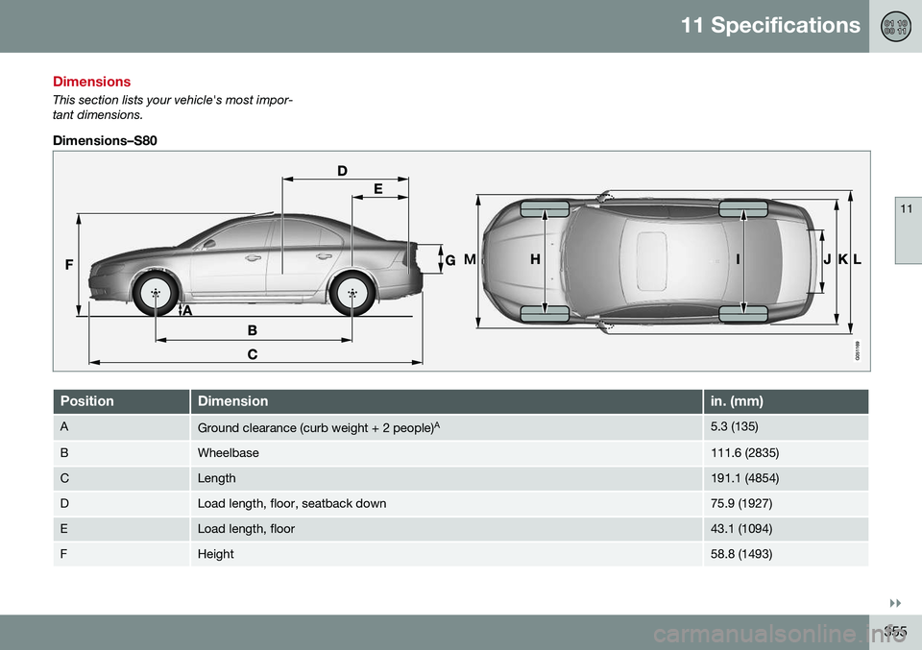Viewport: 922px width, 650px height.
Task: Click label 'M' beside top-view car
Action: point(470,259)
